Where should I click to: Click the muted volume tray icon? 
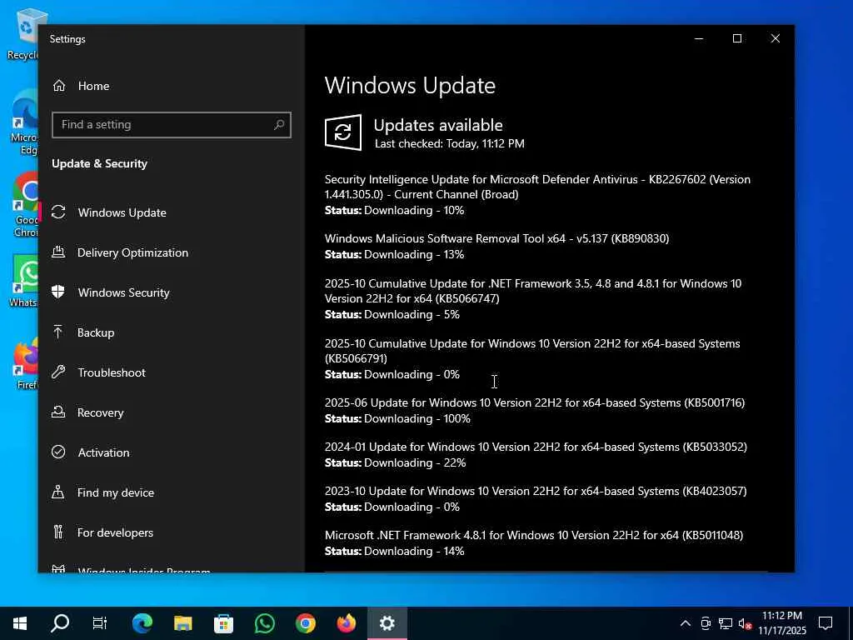[x=745, y=623]
